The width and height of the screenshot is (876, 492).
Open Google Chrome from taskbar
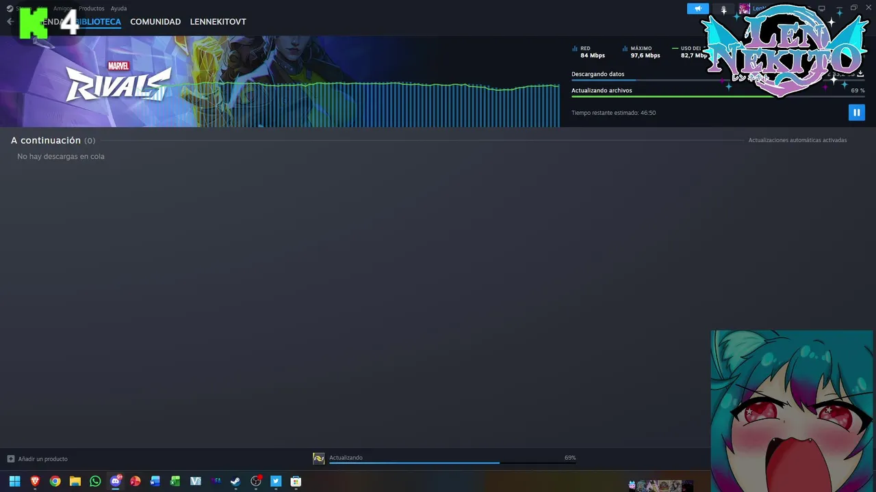[55, 481]
